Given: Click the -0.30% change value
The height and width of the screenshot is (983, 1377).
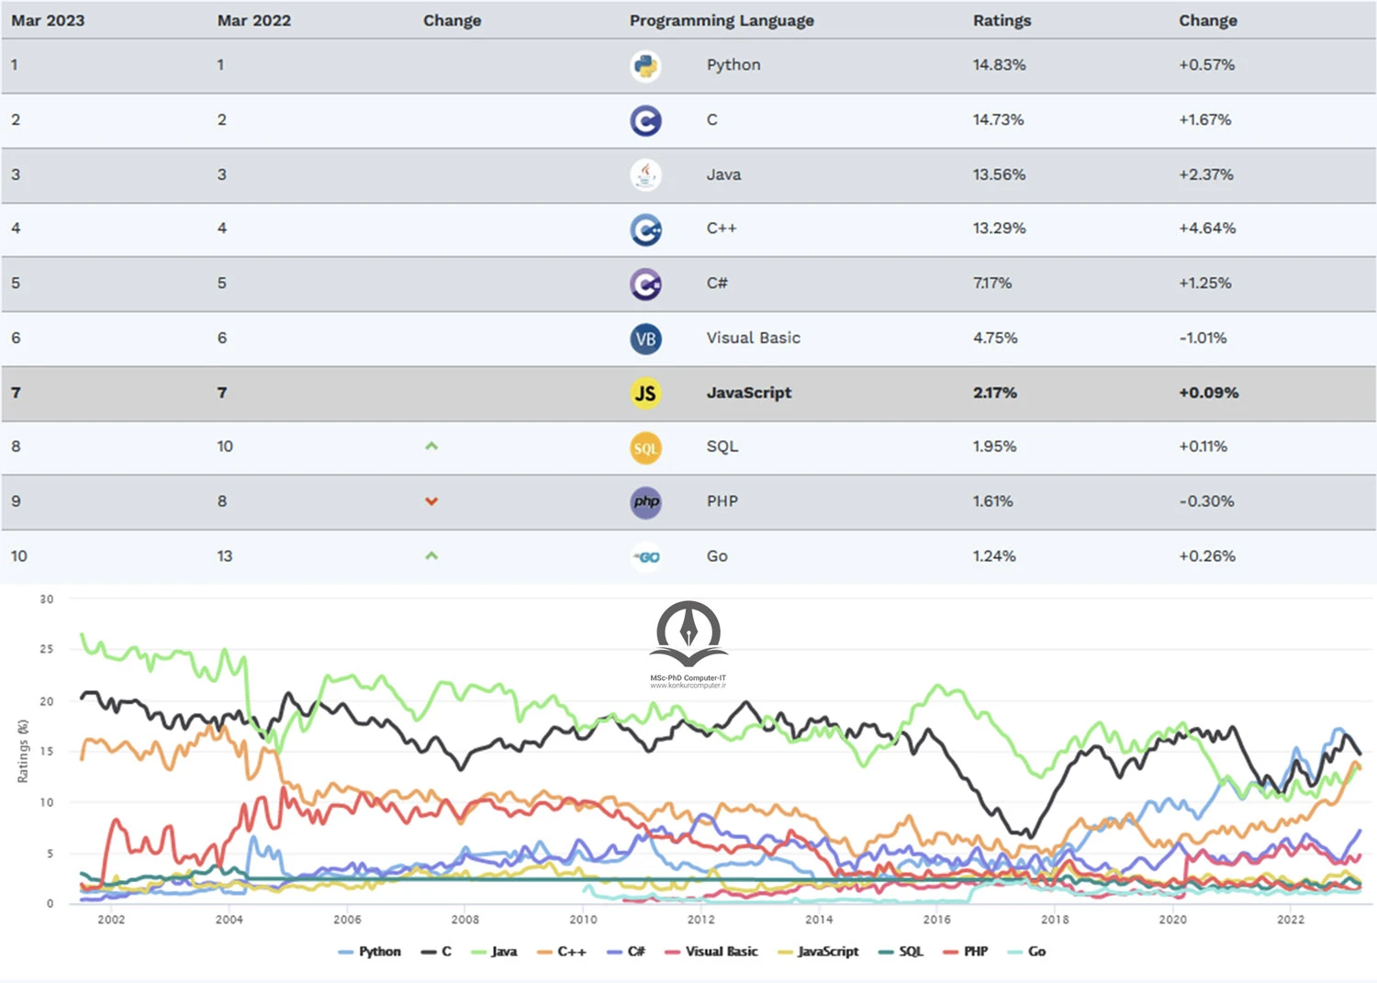Looking at the screenshot, I should point(1207,501).
